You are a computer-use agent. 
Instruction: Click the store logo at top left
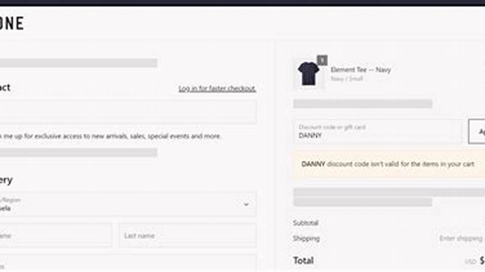(x=11, y=23)
